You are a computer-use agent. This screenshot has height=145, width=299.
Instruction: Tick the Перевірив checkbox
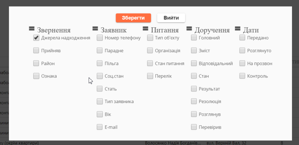point(194,127)
